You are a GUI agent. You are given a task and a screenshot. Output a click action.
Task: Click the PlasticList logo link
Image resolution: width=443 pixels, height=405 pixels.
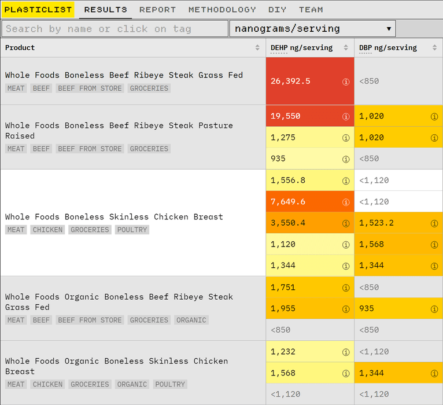[38, 10]
